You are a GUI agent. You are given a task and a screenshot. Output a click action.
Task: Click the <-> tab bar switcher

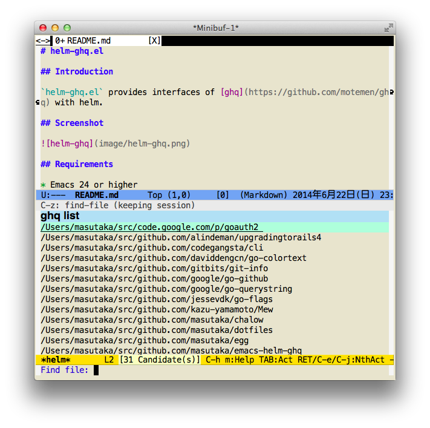click(44, 41)
